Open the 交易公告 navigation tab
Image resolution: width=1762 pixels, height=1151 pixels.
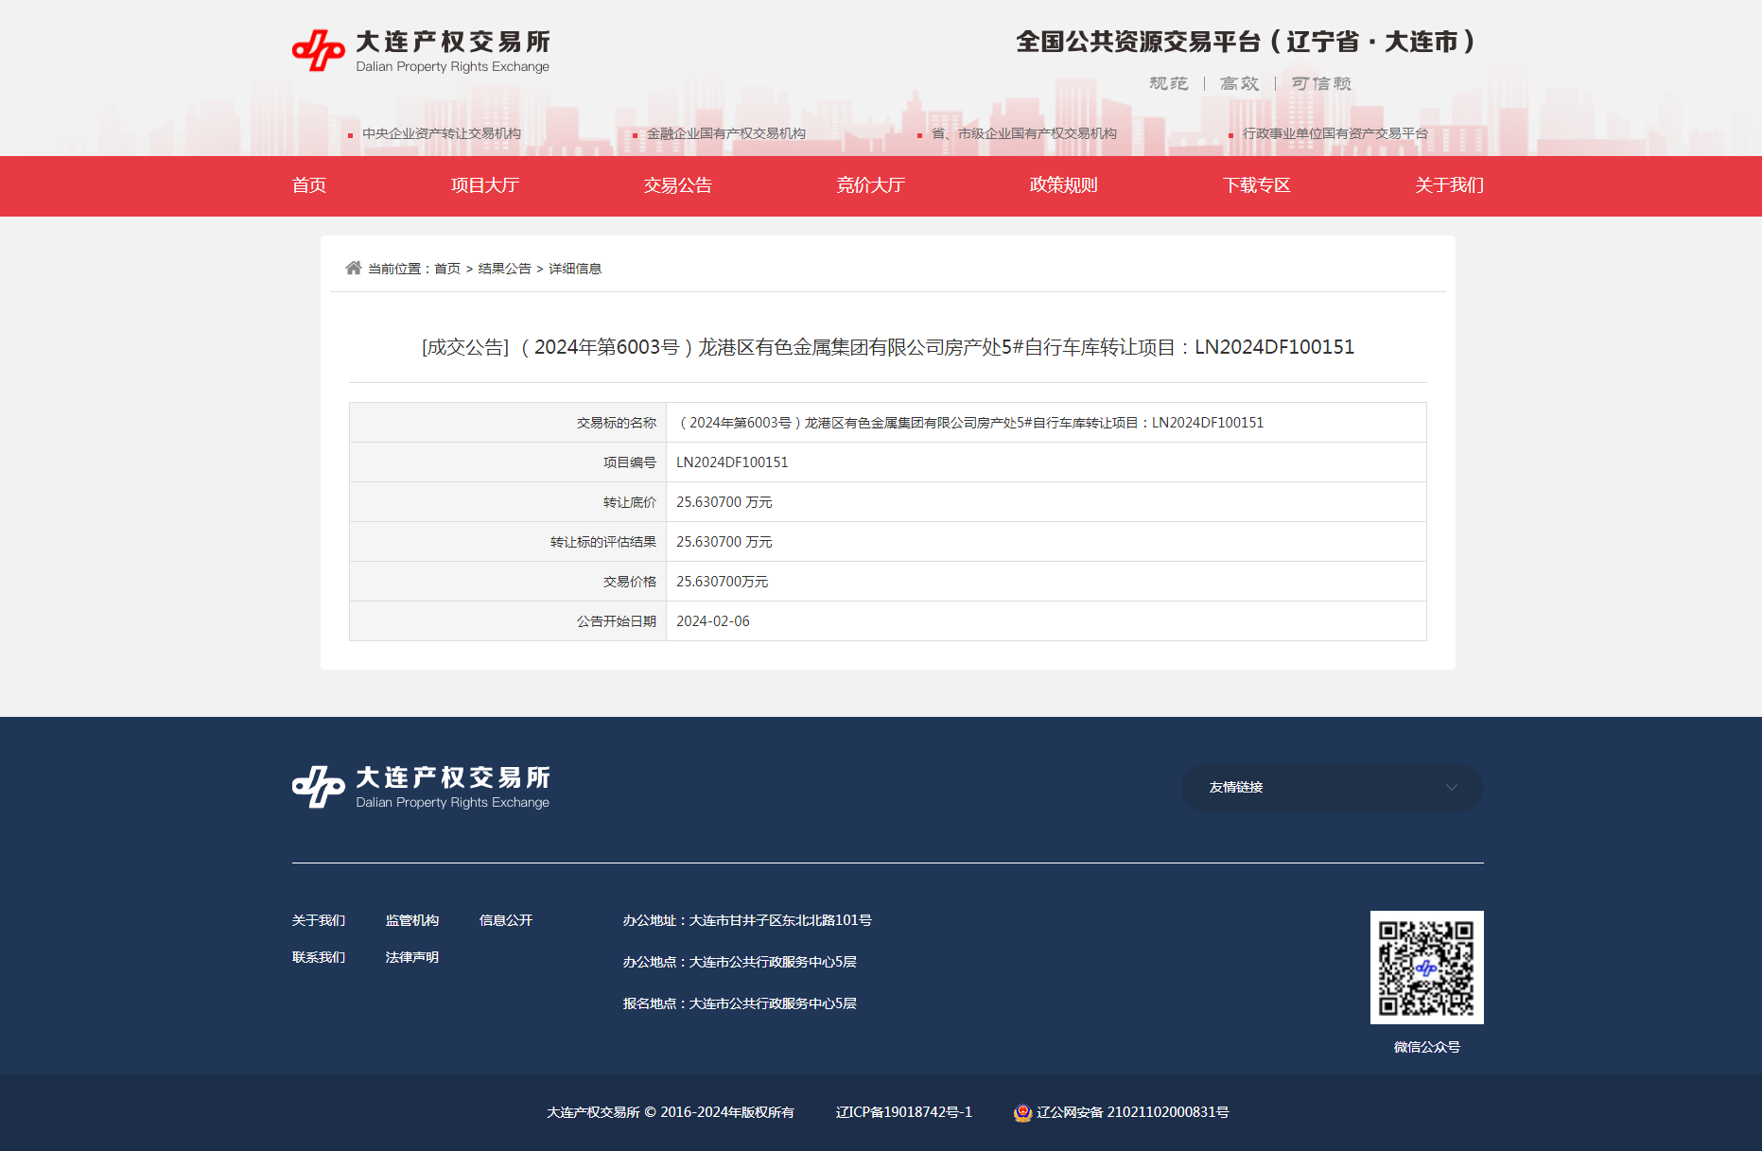click(678, 185)
